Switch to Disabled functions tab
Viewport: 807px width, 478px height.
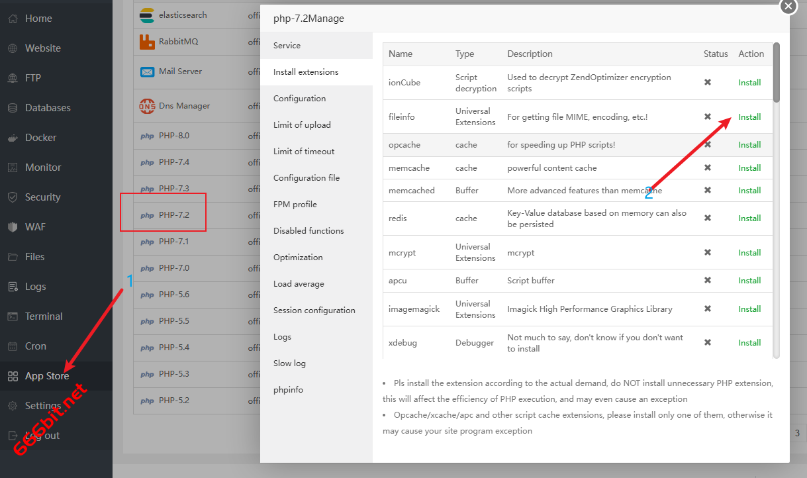coord(309,231)
